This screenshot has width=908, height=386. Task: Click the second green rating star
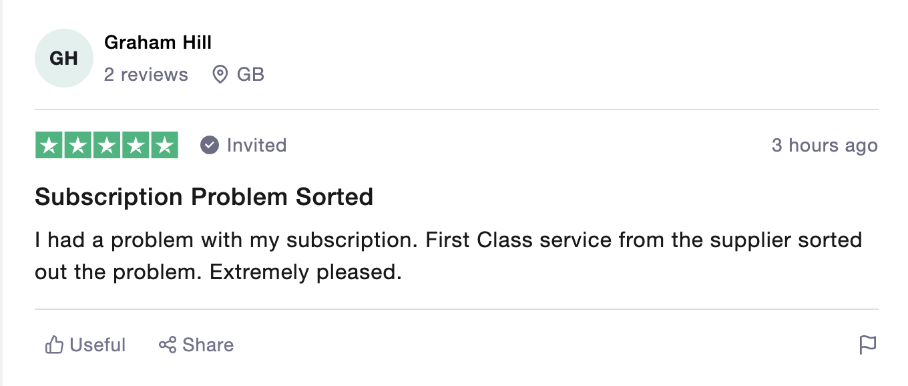point(77,145)
